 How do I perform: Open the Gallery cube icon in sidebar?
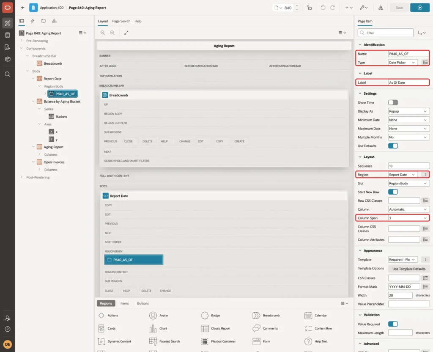coord(8,59)
